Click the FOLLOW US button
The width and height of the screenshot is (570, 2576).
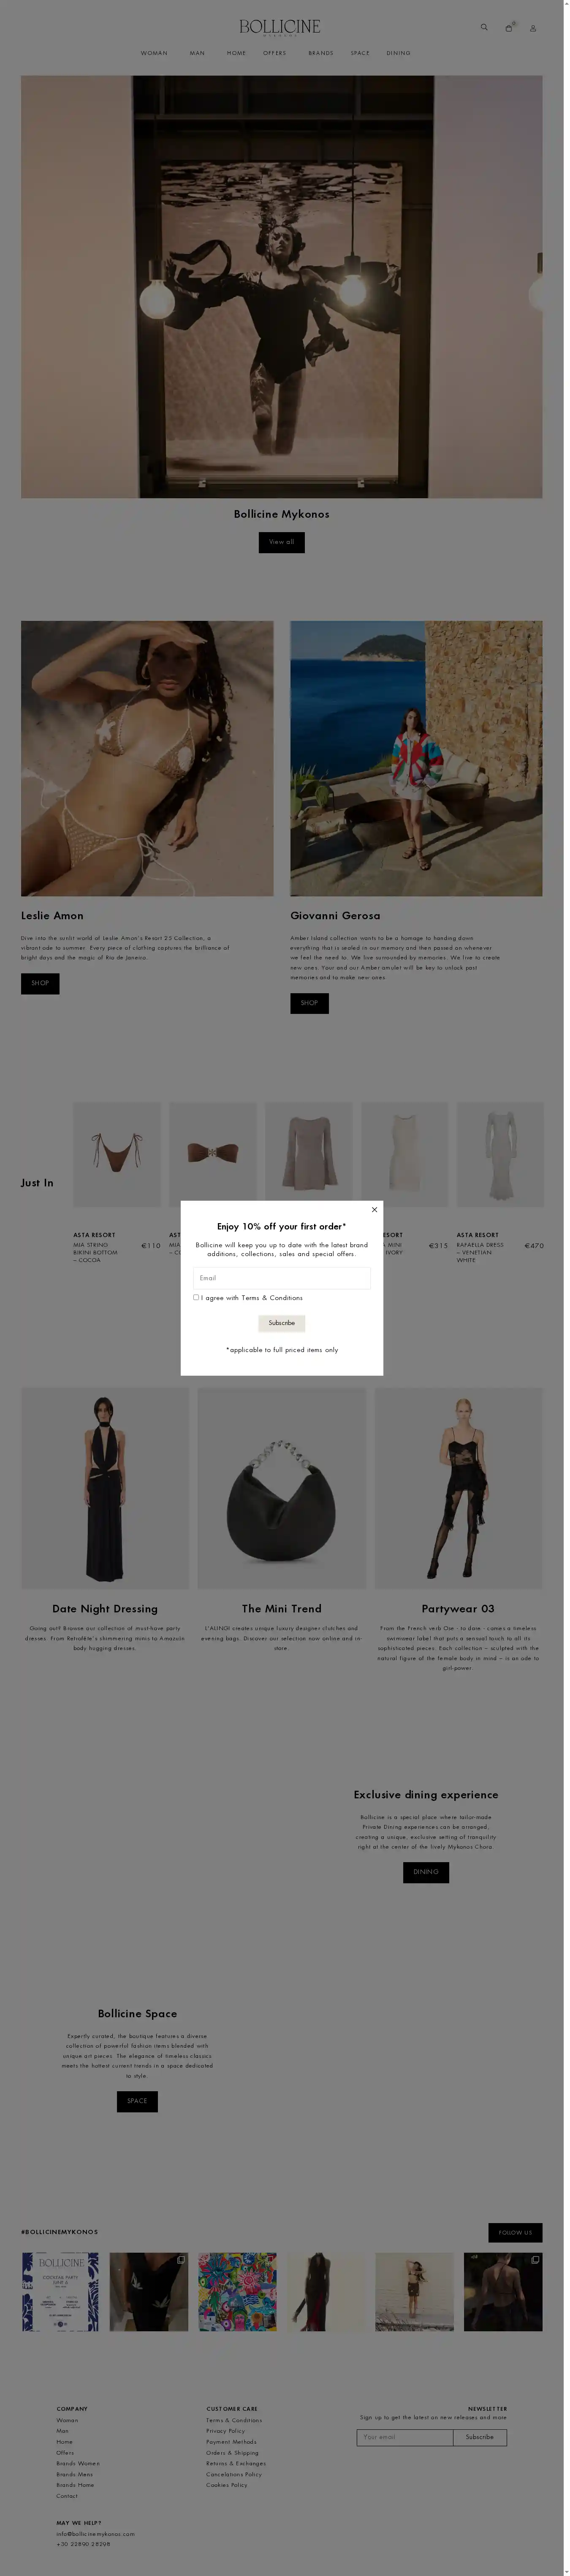[515, 2232]
